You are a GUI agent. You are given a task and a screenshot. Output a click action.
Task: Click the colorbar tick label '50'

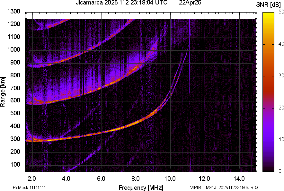click(x=281, y=12)
